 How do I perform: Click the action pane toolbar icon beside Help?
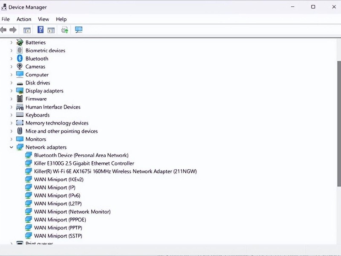tap(51, 30)
